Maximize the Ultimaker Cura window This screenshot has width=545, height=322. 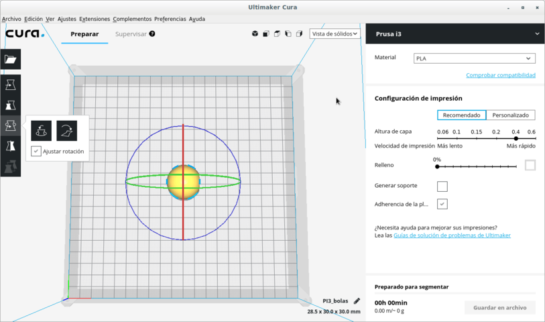pos(522,7)
